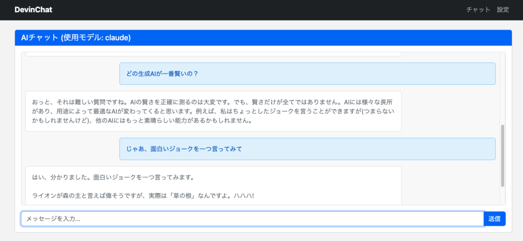Click the DevinChat brand logo
The image size is (523, 241).
(33, 10)
